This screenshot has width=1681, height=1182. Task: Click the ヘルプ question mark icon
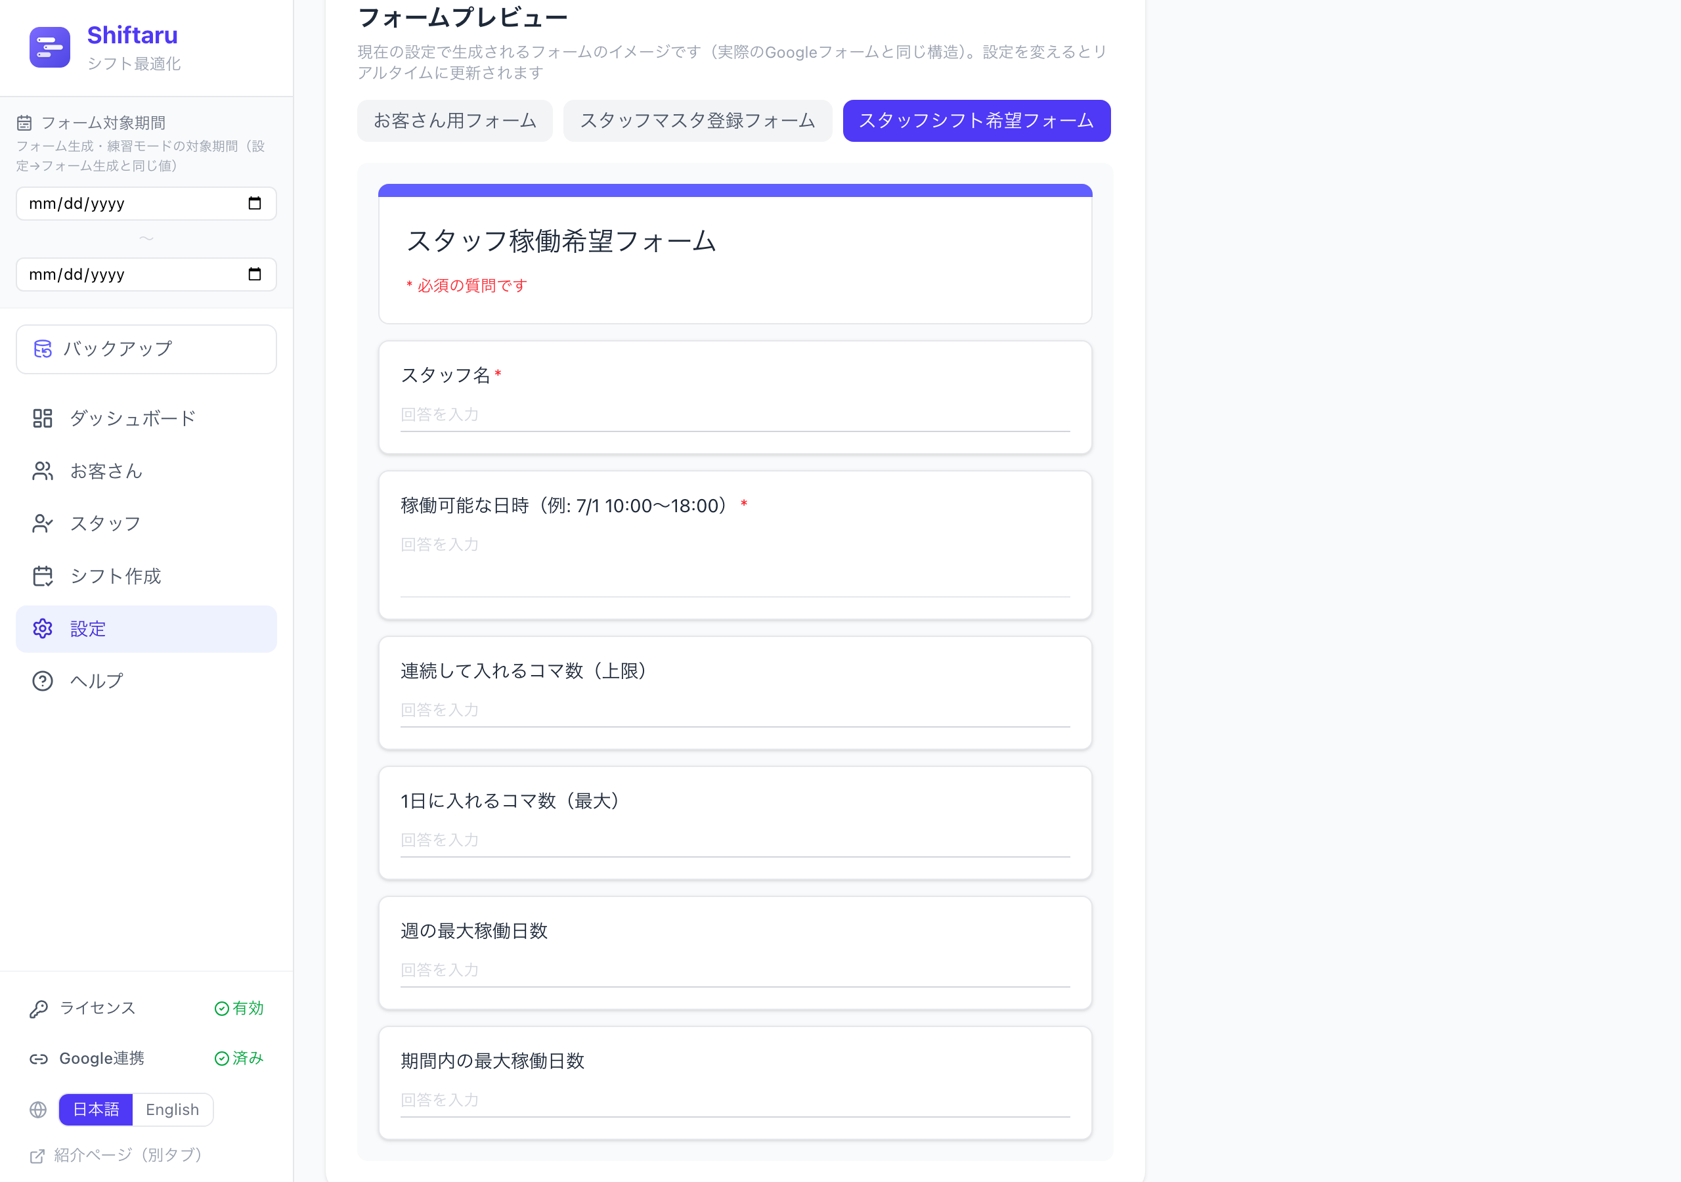point(43,681)
